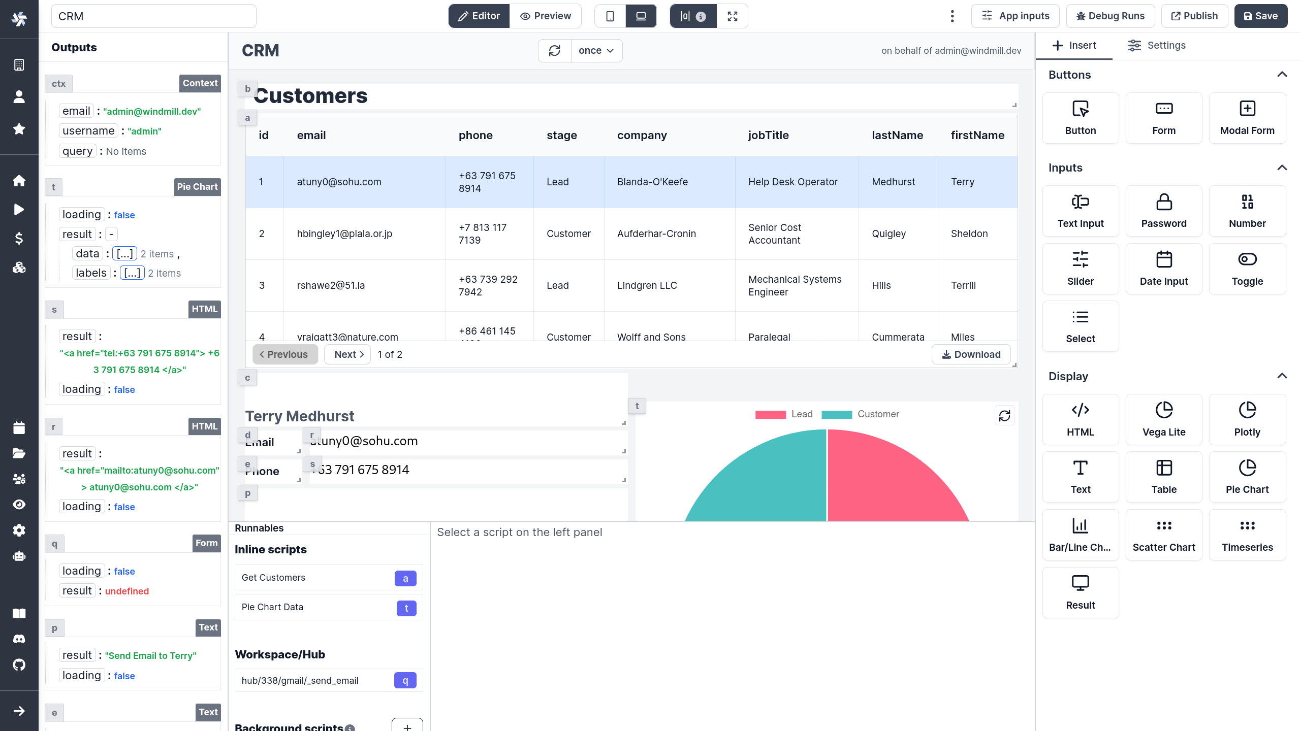Click the CRM app name input field
1300x731 pixels.
153,16
